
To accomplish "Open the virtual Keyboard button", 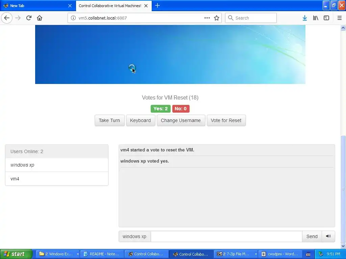I will 141,120.
